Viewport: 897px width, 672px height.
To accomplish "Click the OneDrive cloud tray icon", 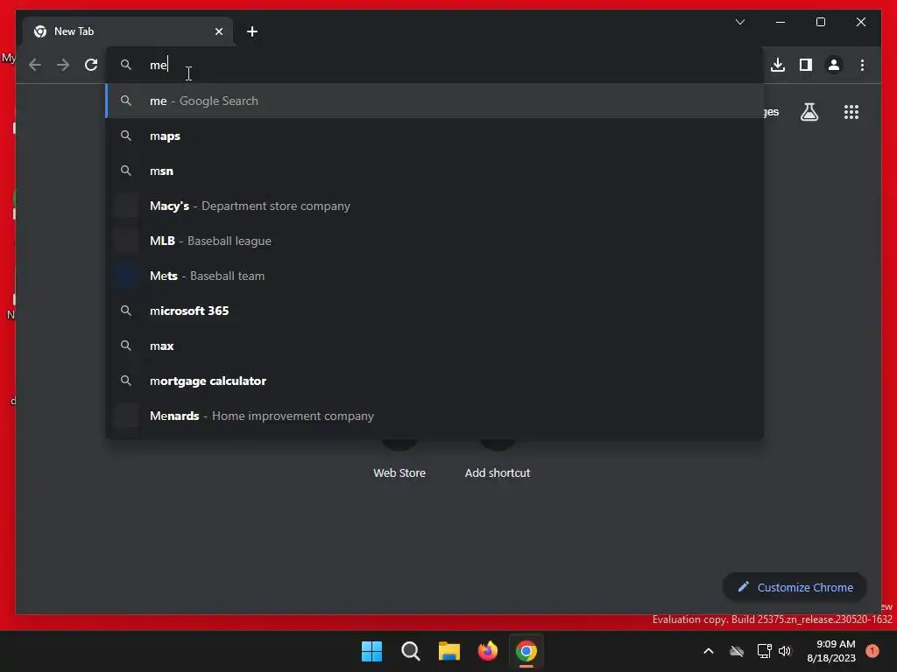I will (736, 651).
